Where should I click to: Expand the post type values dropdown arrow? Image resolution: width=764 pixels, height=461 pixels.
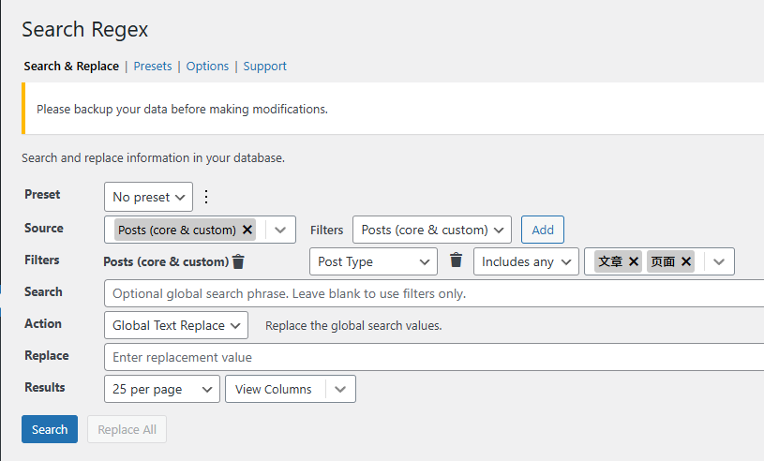tap(719, 262)
